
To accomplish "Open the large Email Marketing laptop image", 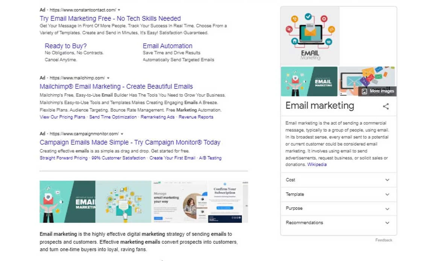I will pos(310,36).
